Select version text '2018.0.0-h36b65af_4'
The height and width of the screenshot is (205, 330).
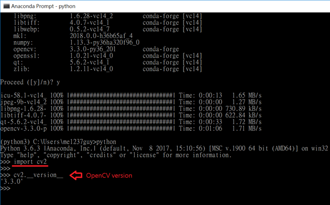[x=101, y=36]
